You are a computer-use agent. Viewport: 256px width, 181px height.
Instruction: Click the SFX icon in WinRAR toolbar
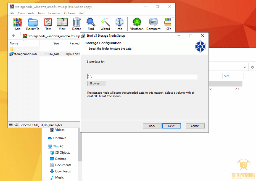[x=168, y=24]
